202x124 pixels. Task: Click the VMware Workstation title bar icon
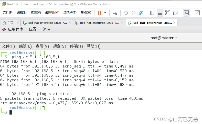(4, 4)
